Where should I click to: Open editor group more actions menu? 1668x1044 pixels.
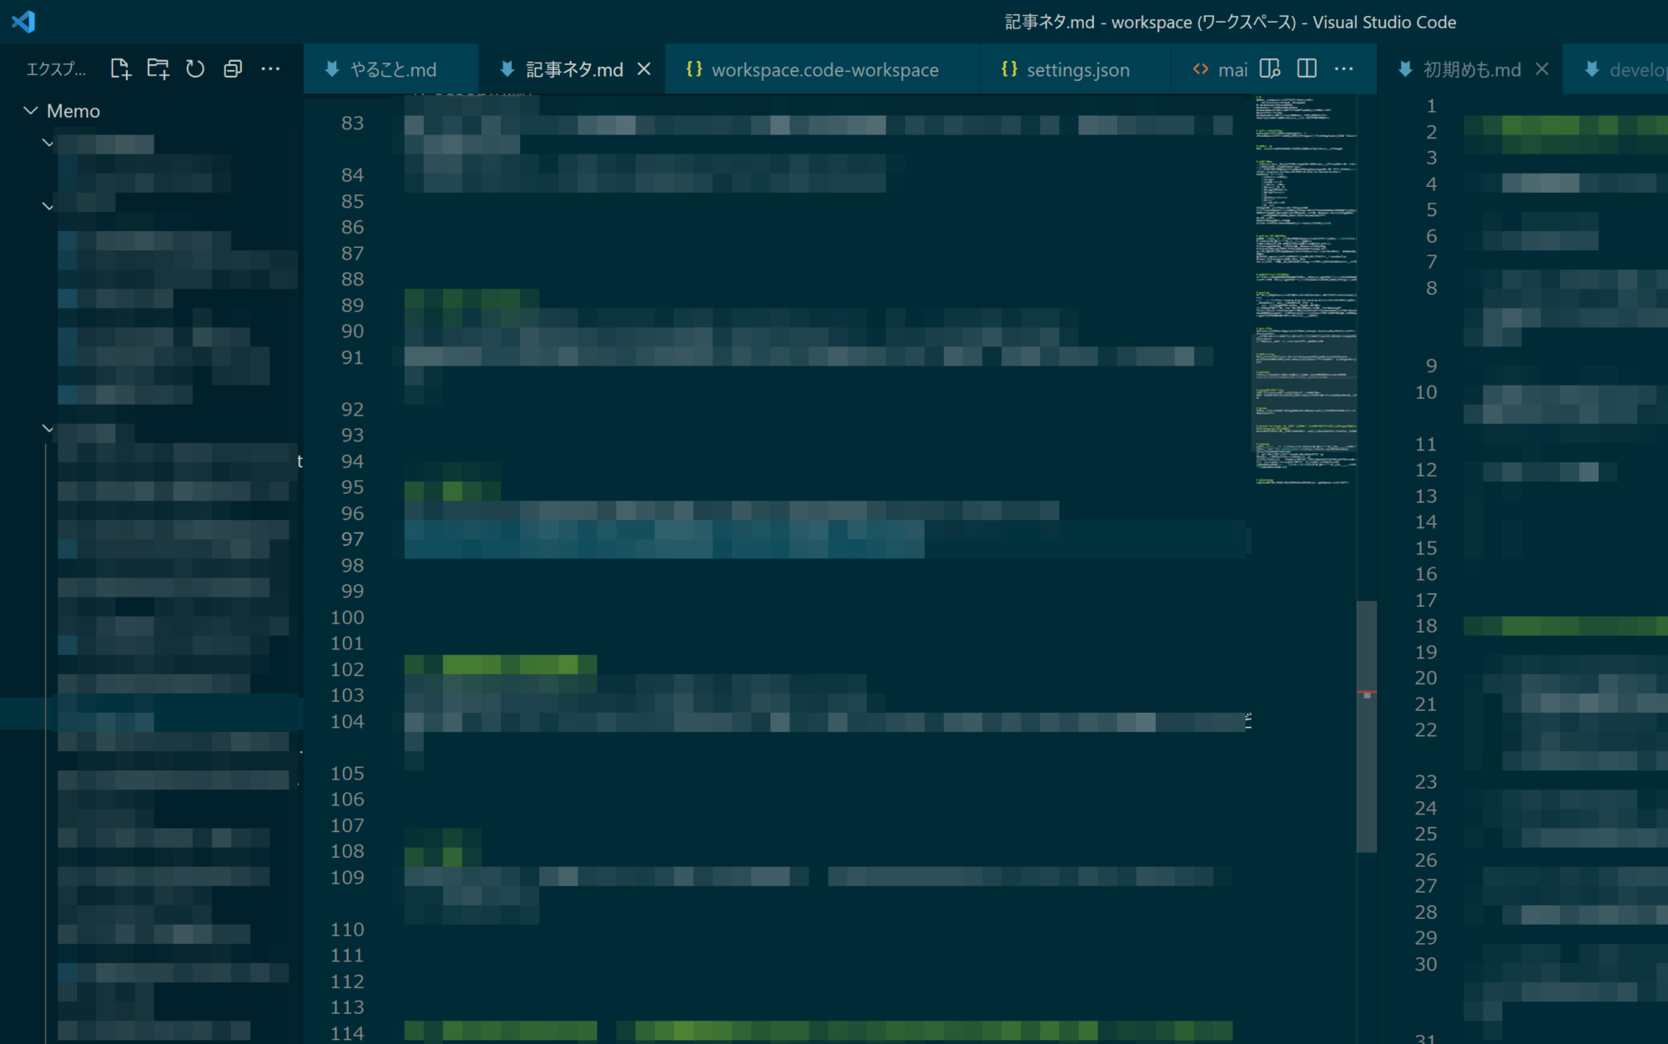point(1344,69)
